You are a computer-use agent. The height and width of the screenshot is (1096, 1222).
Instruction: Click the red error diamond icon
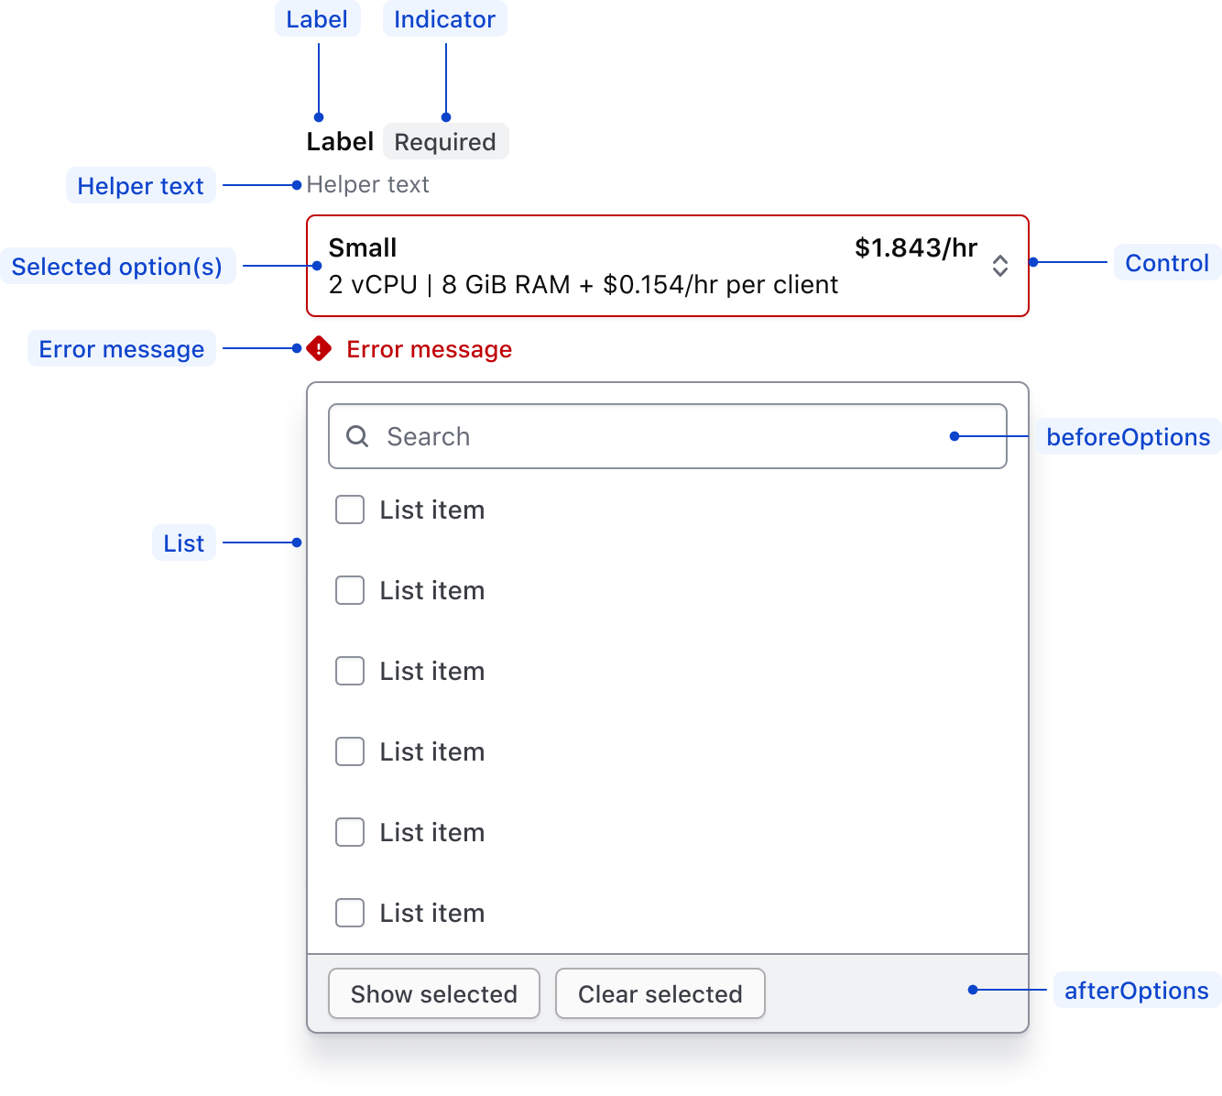coord(319,349)
